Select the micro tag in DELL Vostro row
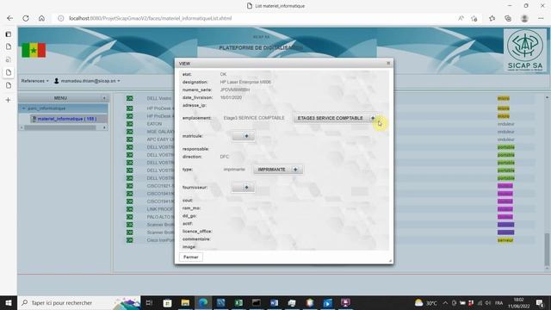551x310 pixels. click(503, 98)
